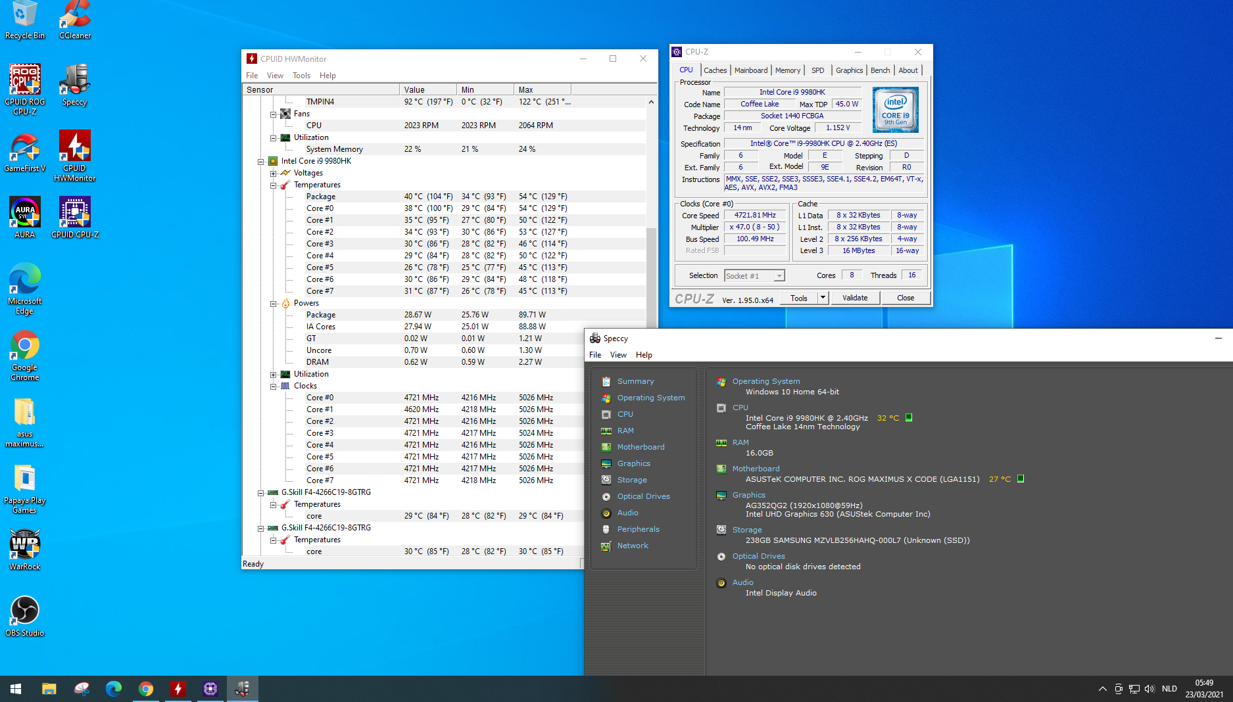1233x702 pixels.
Task: Expand the Voltages node in HWMonitor
Action: click(274, 174)
